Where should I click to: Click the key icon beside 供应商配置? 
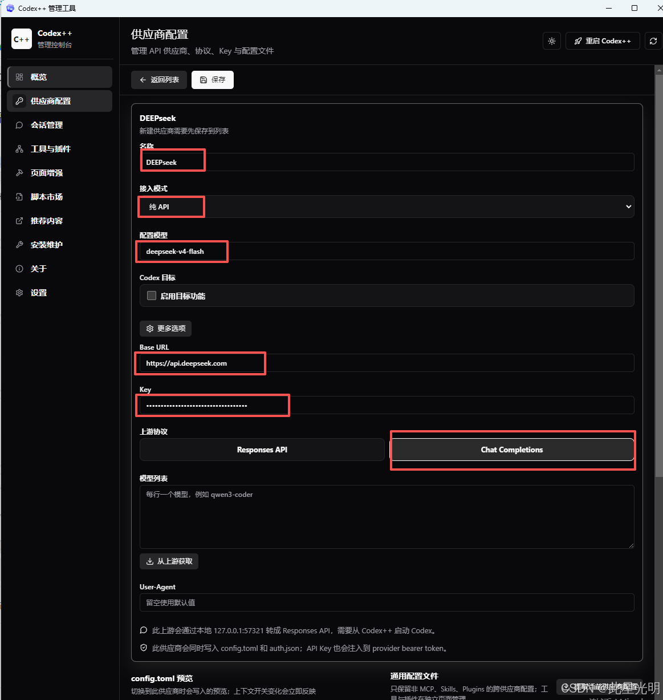(x=19, y=101)
